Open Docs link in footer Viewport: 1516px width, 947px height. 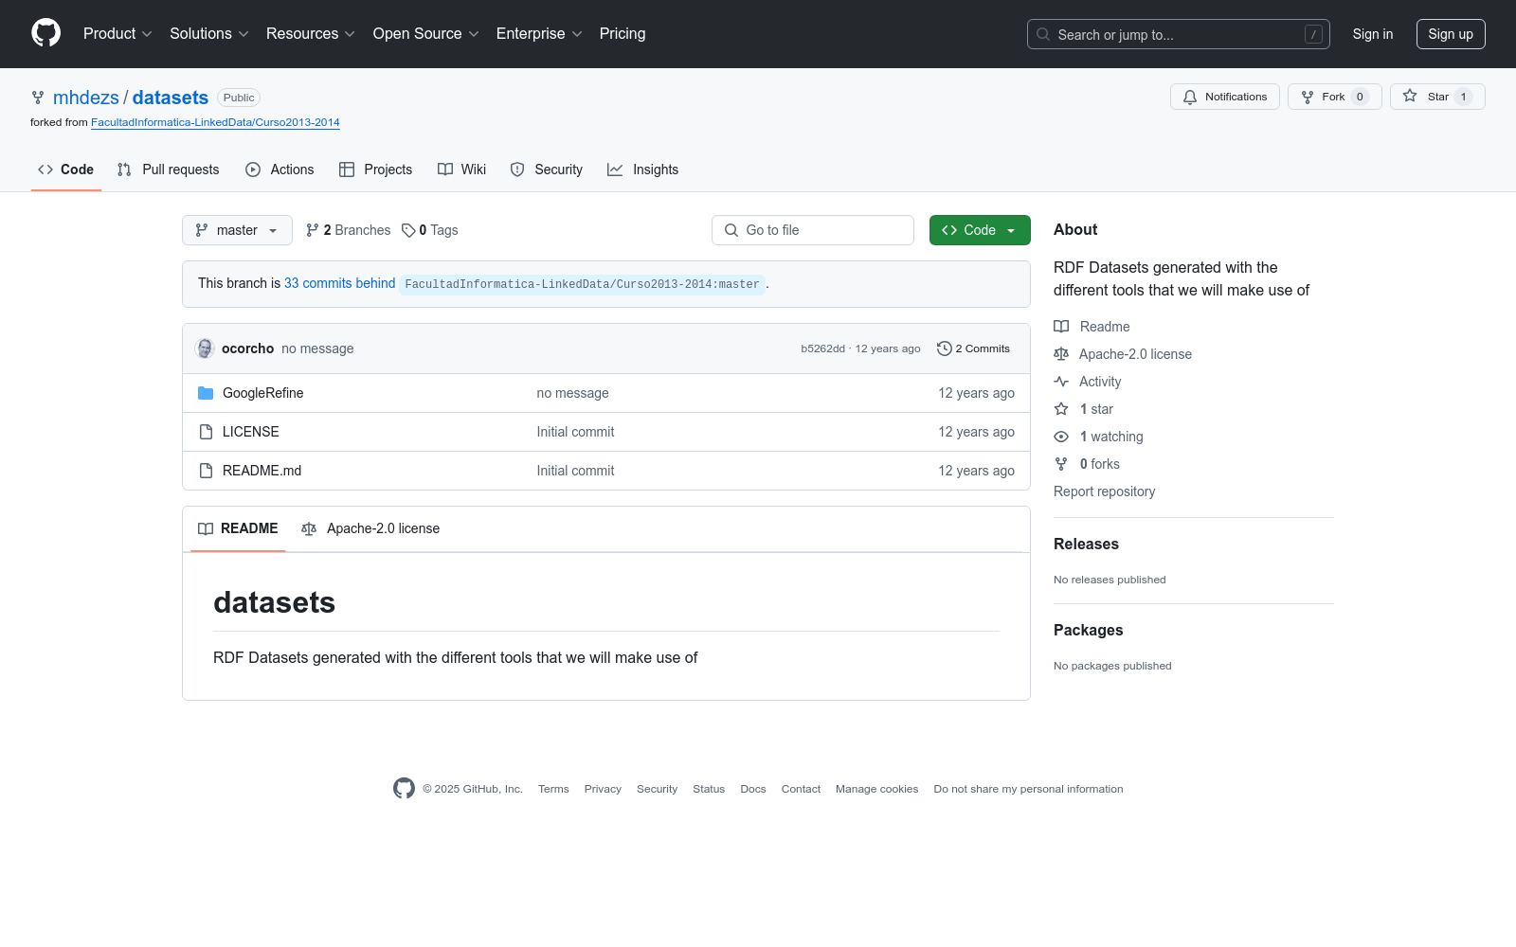pos(753,789)
